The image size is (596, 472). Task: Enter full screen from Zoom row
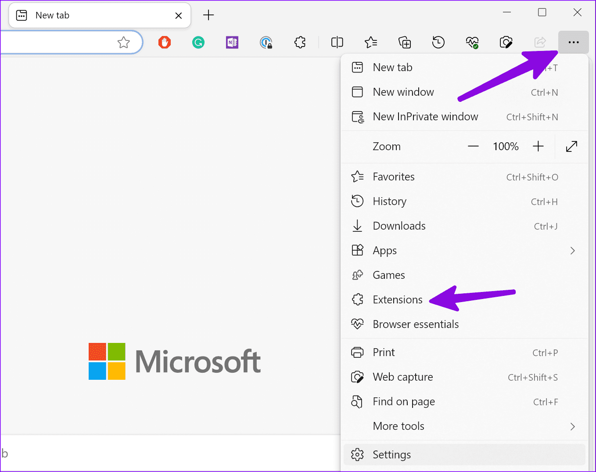pyautogui.click(x=571, y=146)
